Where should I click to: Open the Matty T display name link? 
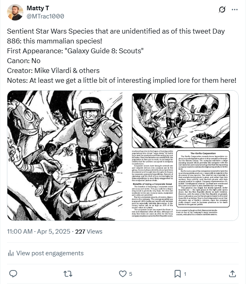pos(38,8)
